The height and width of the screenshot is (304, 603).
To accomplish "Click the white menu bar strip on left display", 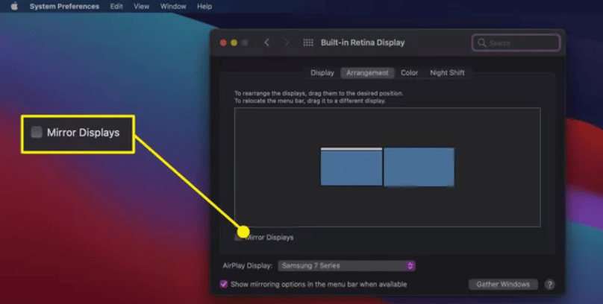I will point(352,149).
